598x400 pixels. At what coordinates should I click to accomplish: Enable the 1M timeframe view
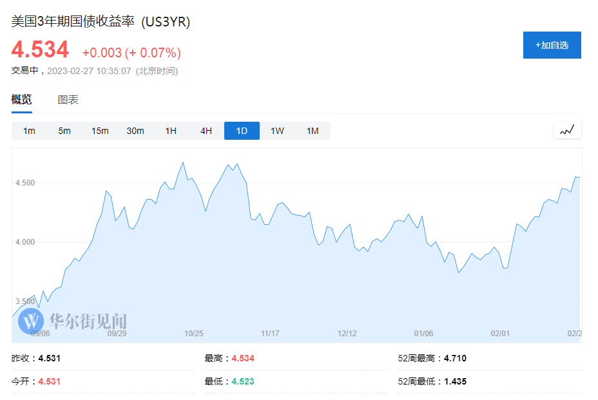[312, 130]
